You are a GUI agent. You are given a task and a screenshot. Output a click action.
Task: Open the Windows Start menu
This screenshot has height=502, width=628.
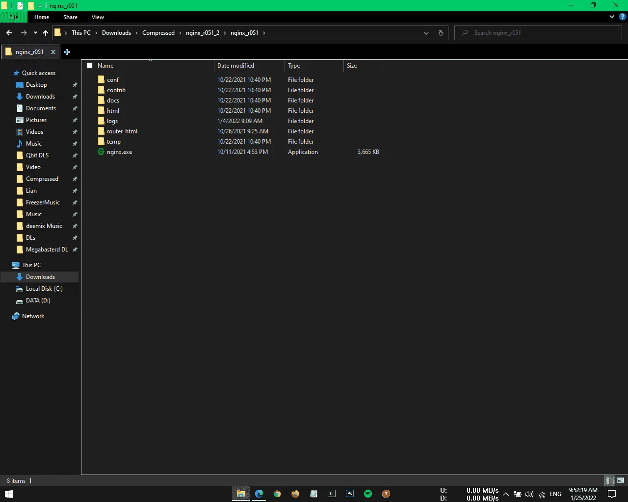[x=9, y=494]
